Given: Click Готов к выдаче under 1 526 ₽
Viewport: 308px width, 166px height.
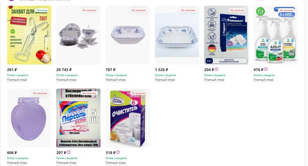Looking at the screenshot, I should (x=165, y=75).
